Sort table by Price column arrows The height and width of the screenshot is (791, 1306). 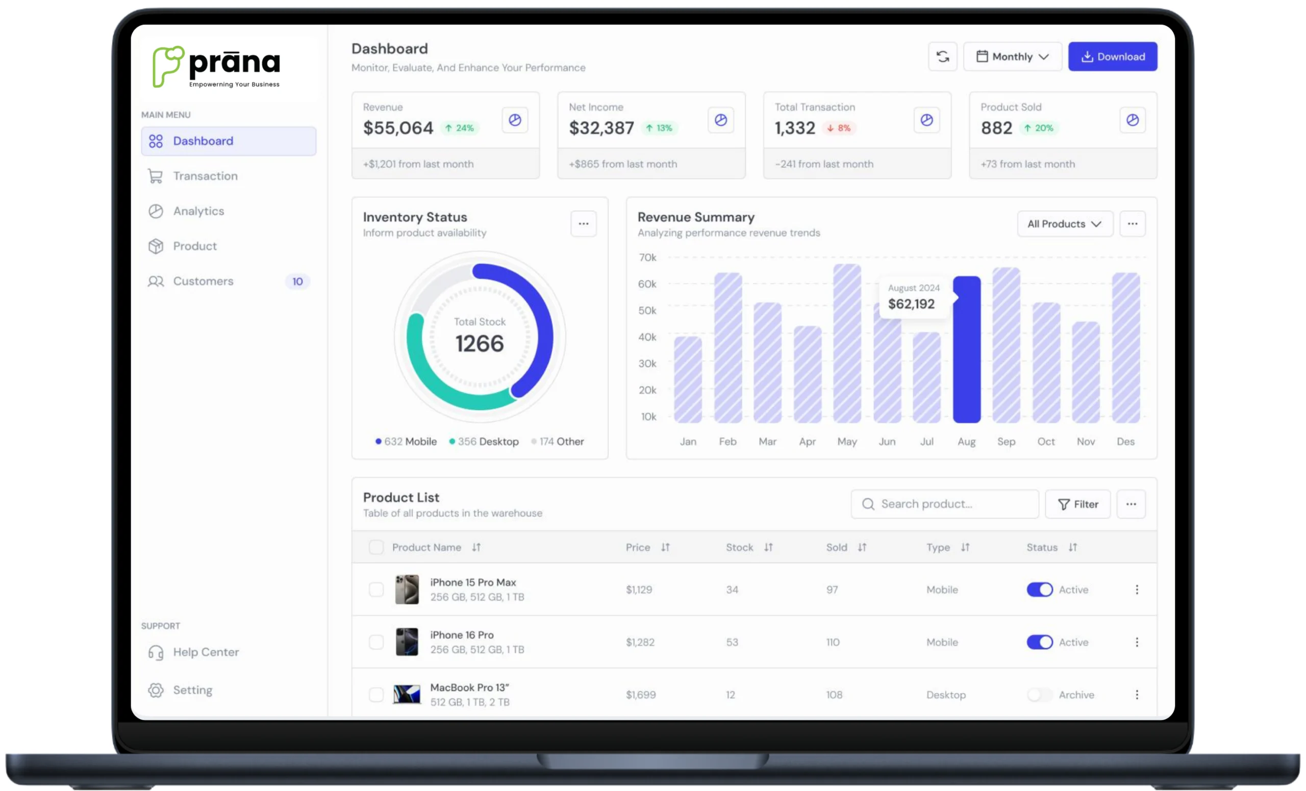click(665, 547)
